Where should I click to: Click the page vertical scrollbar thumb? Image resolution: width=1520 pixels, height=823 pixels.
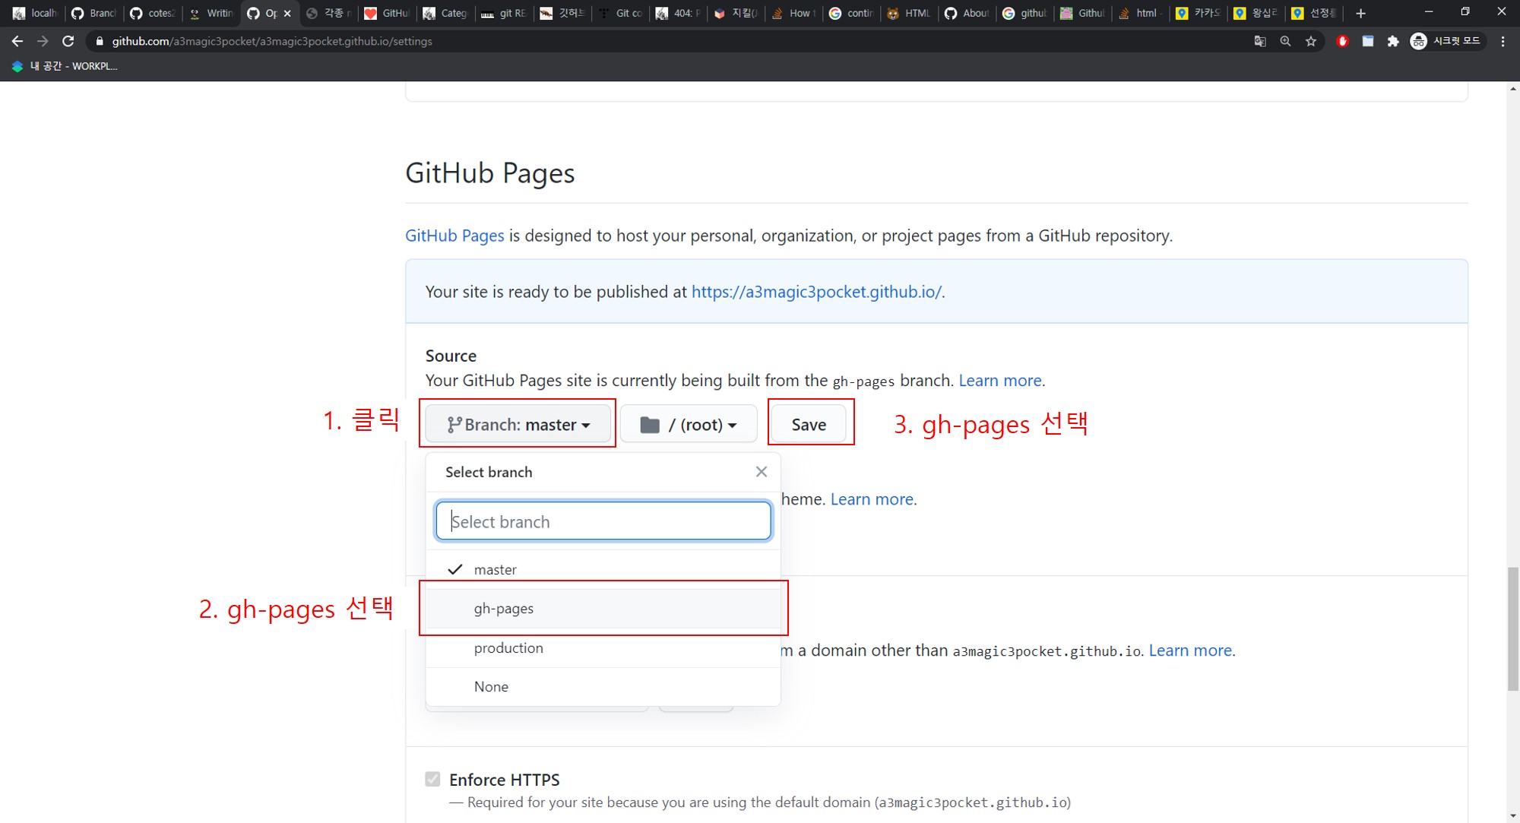coord(1513,628)
